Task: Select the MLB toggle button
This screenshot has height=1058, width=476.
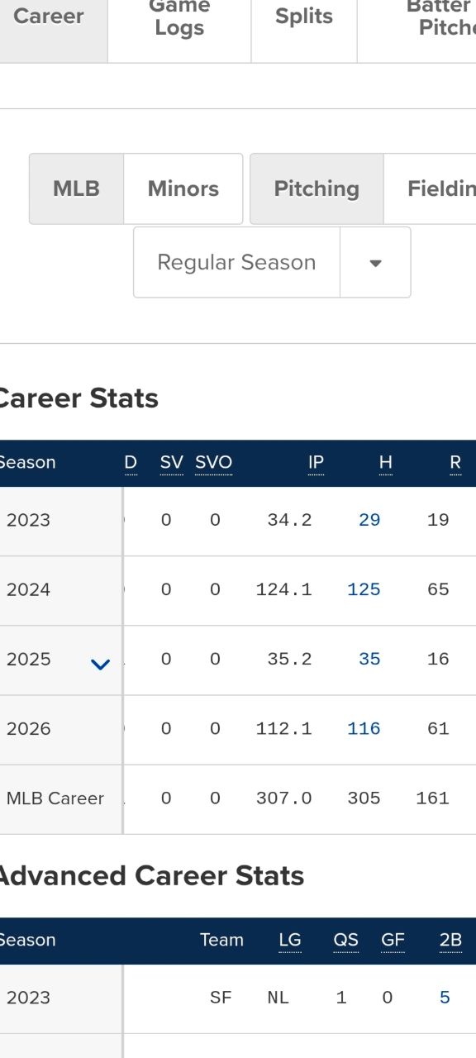Action: [76, 188]
